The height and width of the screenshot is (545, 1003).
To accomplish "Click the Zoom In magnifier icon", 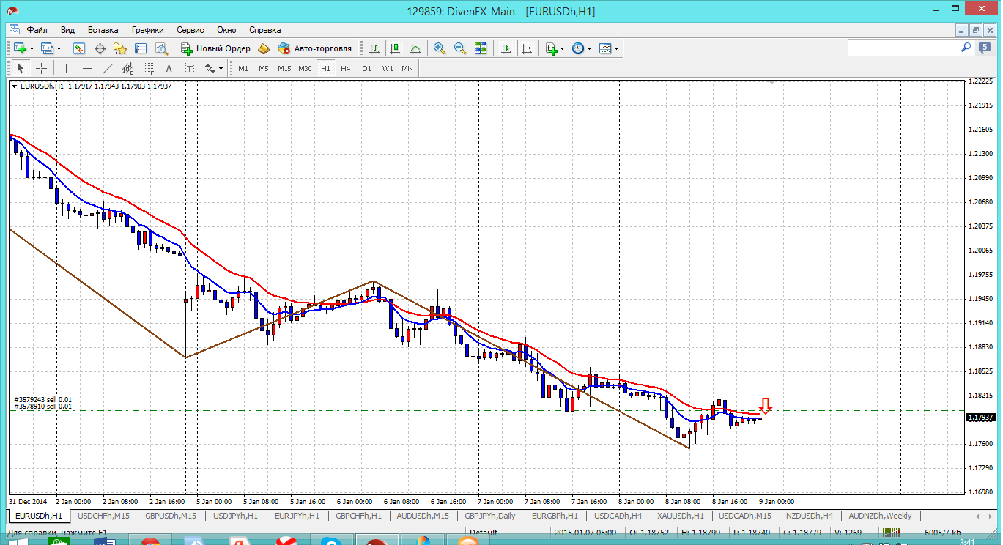I will pos(440,48).
